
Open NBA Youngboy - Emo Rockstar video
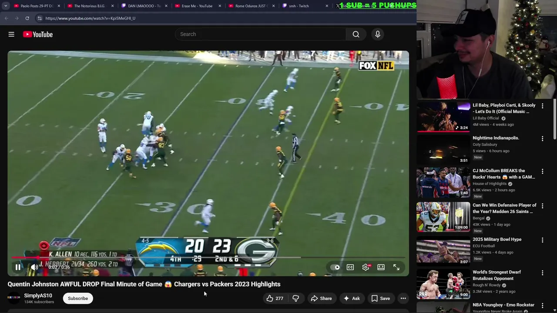click(503, 305)
